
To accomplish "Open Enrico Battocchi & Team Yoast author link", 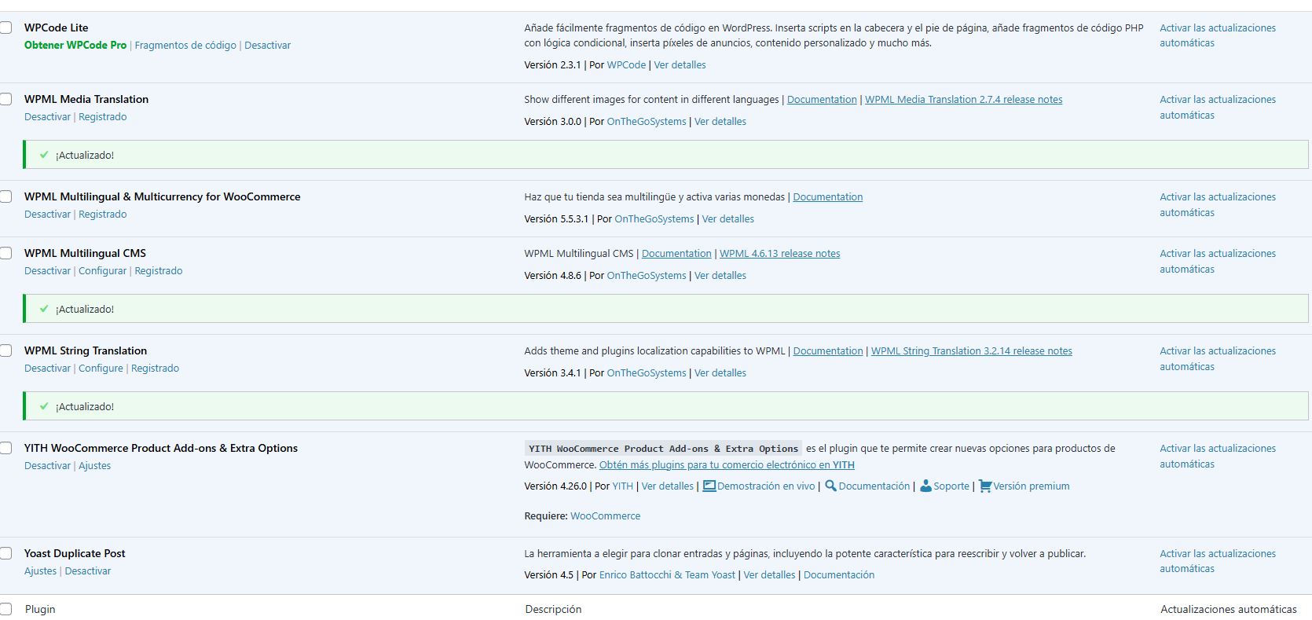I will click(667, 575).
